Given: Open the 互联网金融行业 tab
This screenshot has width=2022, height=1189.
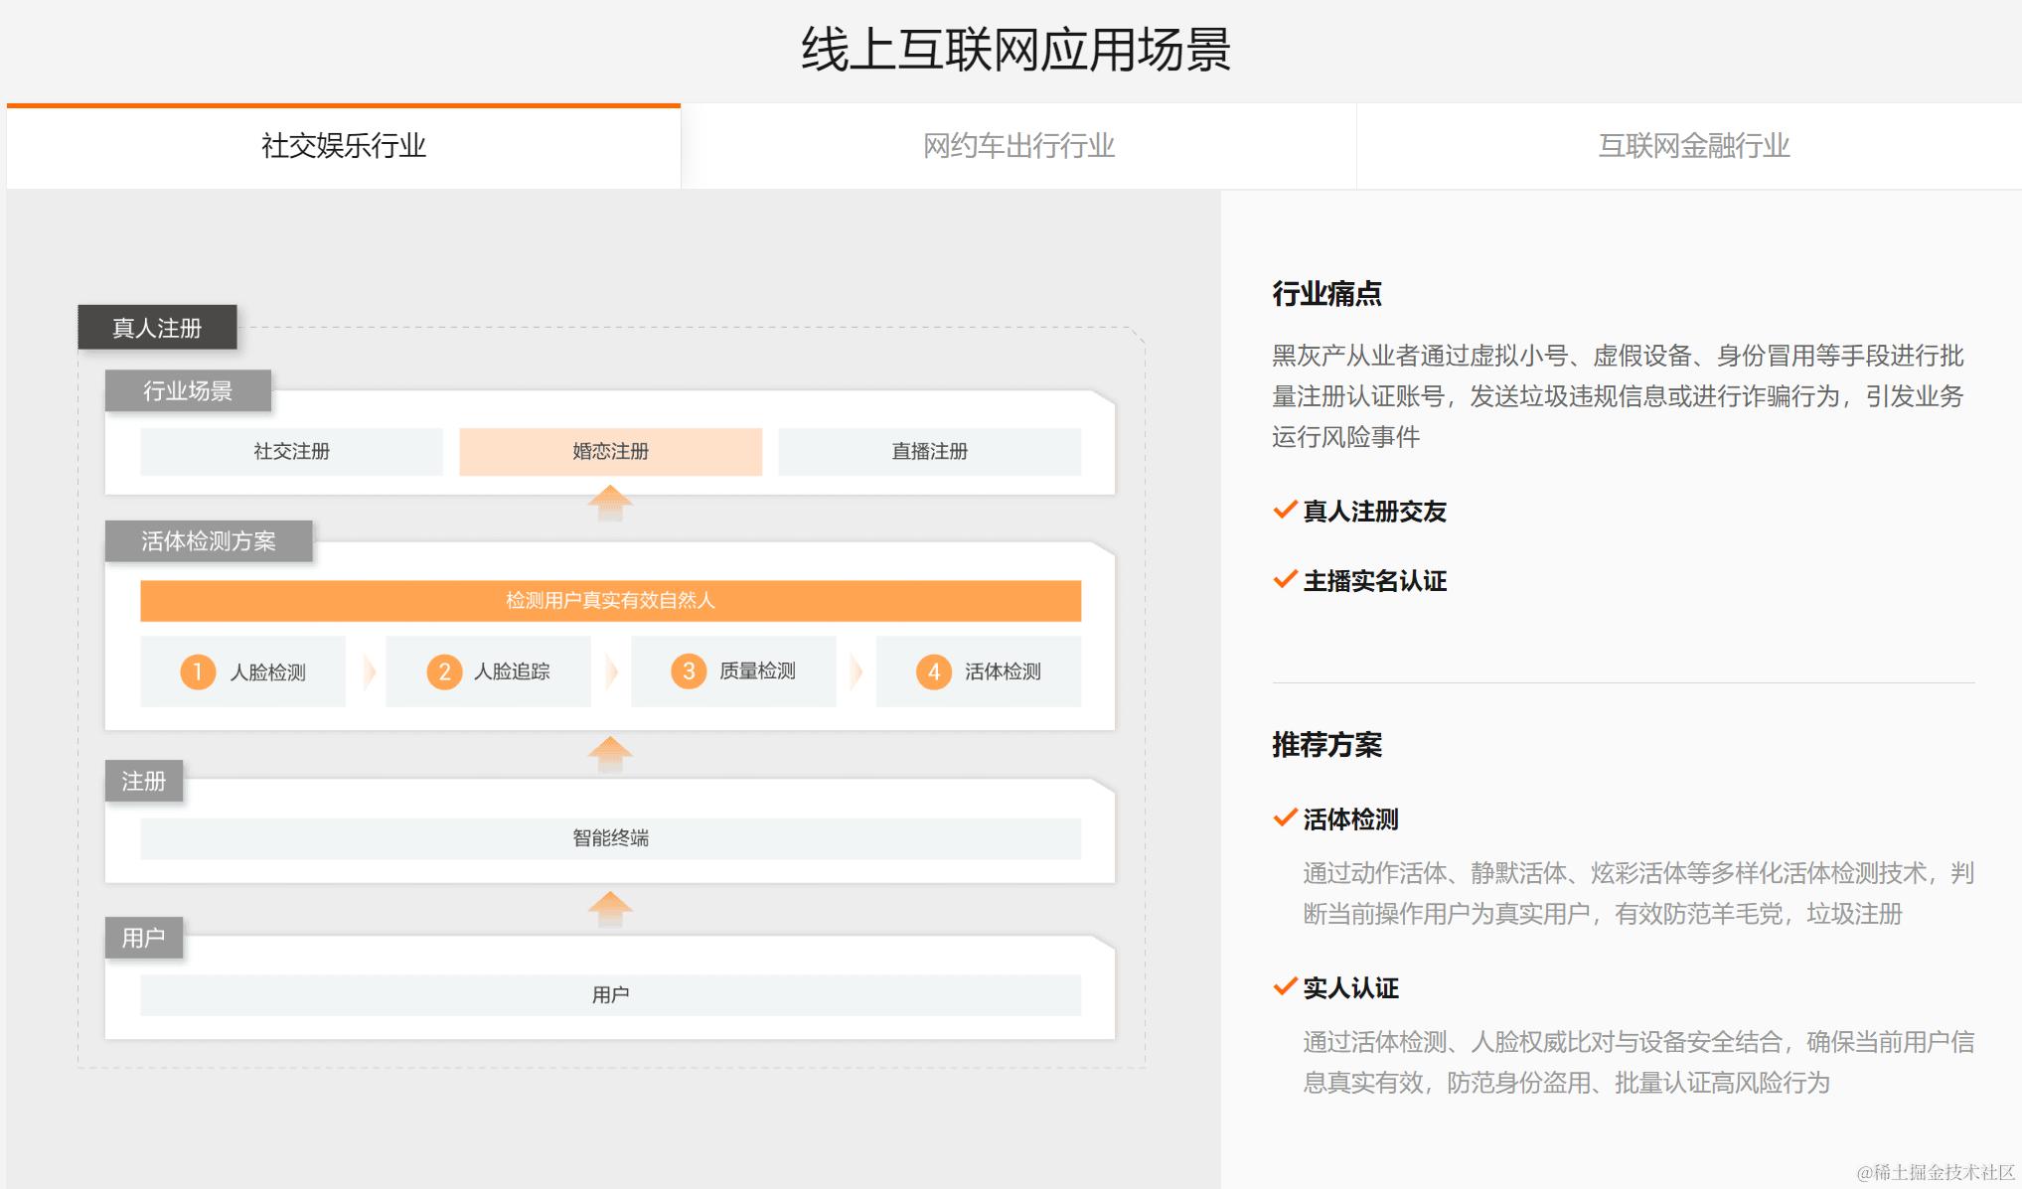Looking at the screenshot, I should (x=1693, y=146).
